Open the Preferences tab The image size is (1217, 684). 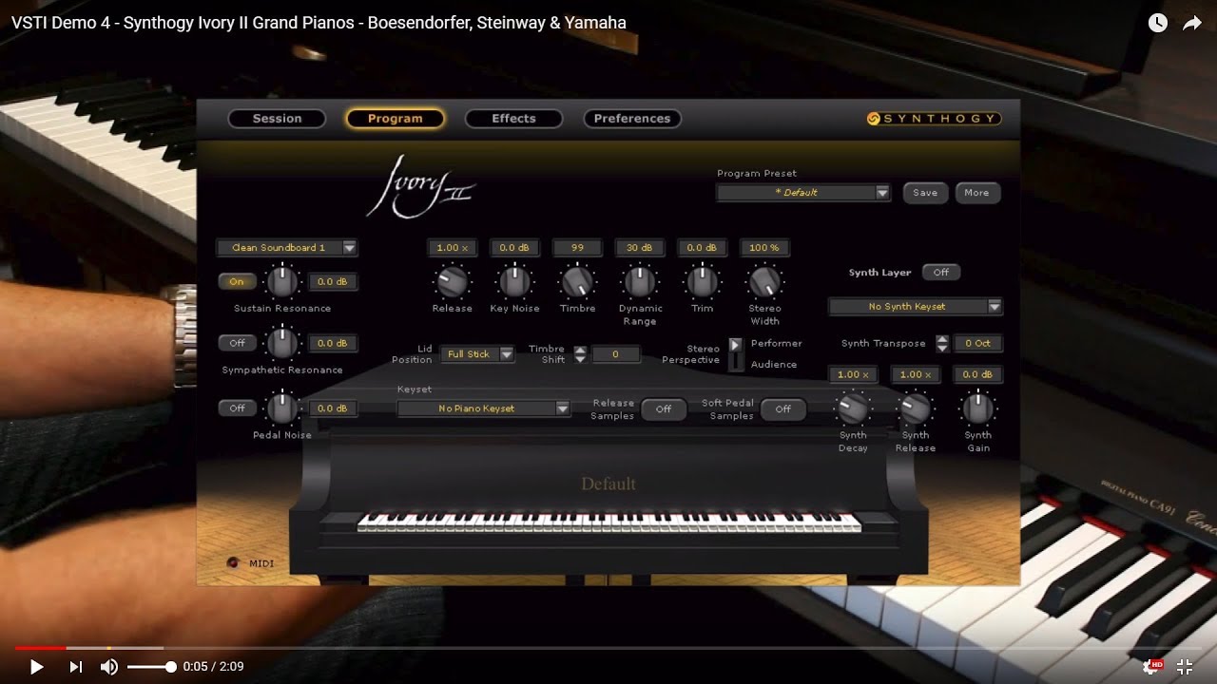pos(632,119)
